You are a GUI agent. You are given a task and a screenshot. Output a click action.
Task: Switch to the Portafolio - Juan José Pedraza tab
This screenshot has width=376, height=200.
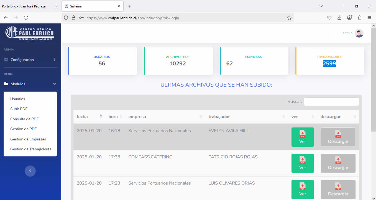point(28,6)
